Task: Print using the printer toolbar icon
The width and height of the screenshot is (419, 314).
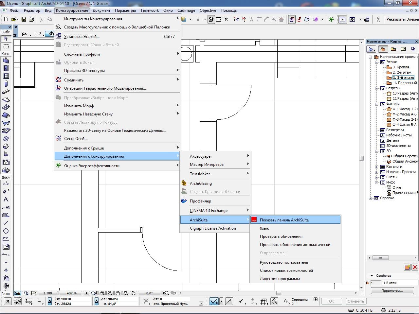Action: pyautogui.click(x=31, y=20)
